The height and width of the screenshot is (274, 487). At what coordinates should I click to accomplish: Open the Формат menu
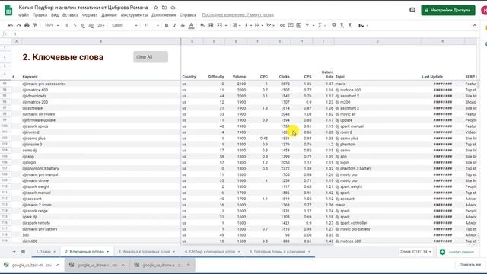[90, 15]
